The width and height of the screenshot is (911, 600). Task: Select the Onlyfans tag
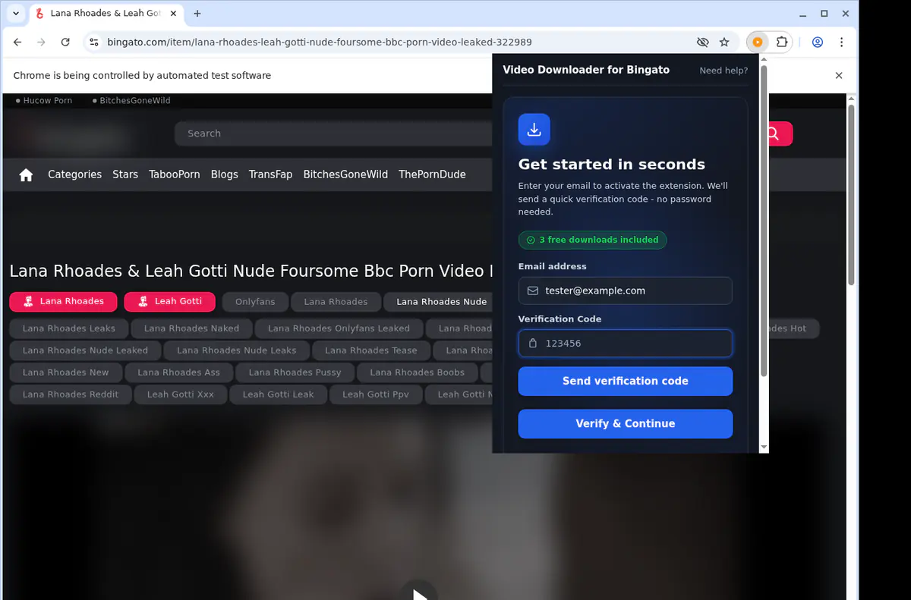tap(255, 302)
